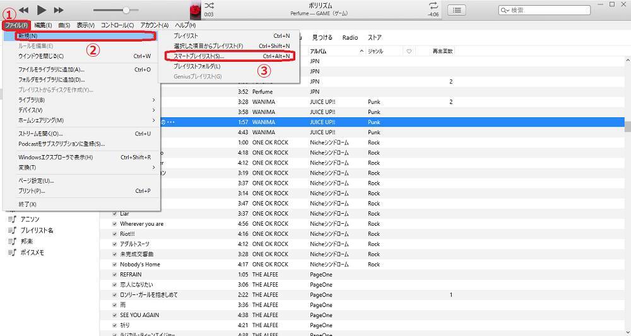
Task: Uncheck the checkbox beside Liar
Action: pos(114,214)
